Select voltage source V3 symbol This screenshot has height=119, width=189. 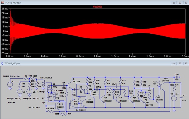[29, 92]
